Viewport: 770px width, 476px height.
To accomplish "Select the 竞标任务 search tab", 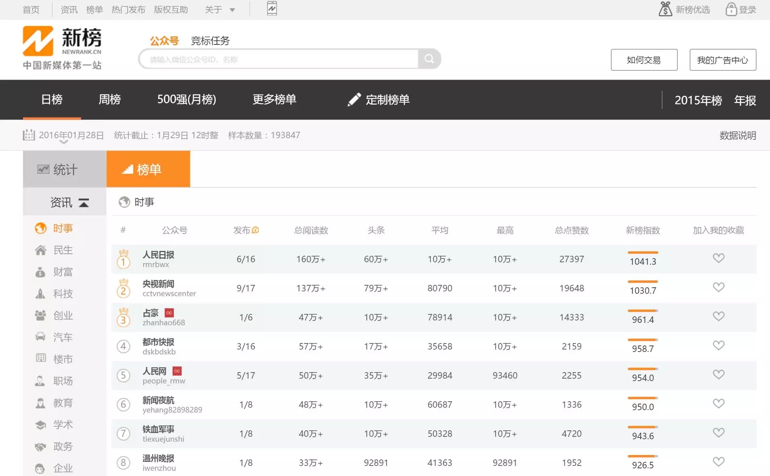I will click(210, 41).
